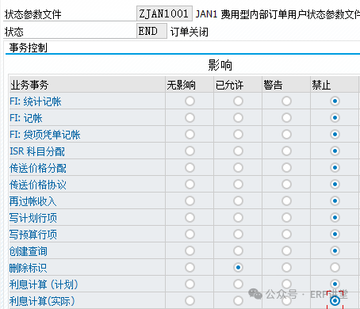Open the FI: 统计记帐 transaction link
Viewport: 360px width, 309px height.
pyautogui.click(x=36, y=101)
